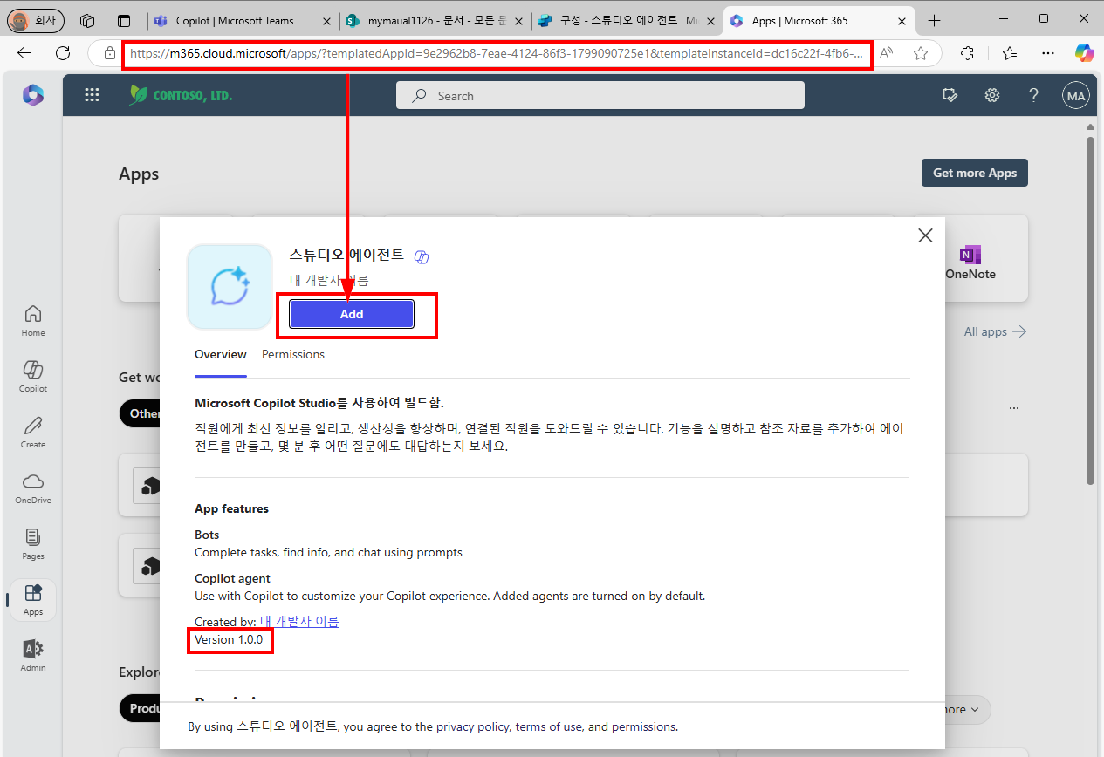Click the Get more Apps button
The height and width of the screenshot is (757, 1104).
(975, 173)
